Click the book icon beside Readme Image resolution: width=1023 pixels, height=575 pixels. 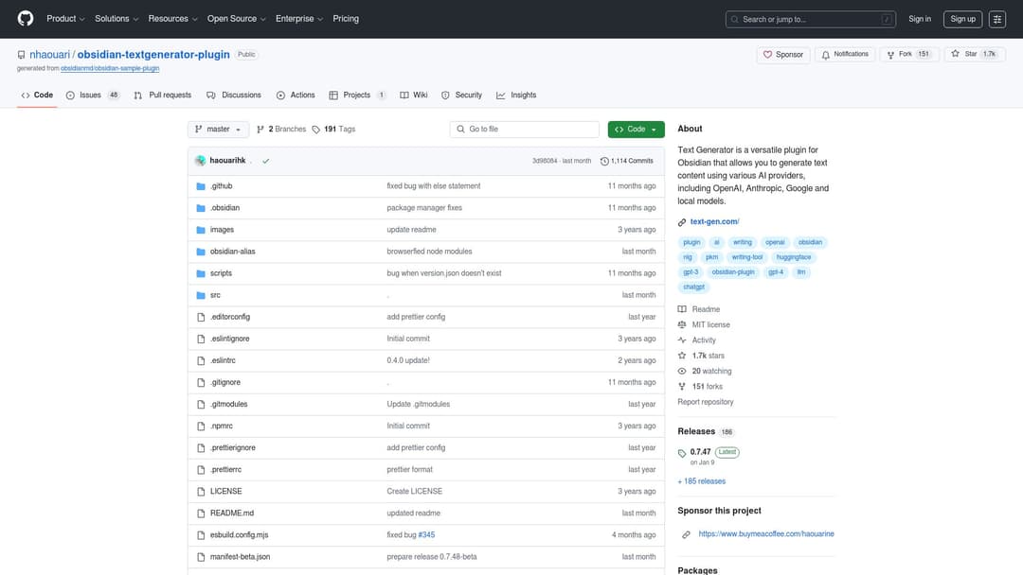point(682,309)
